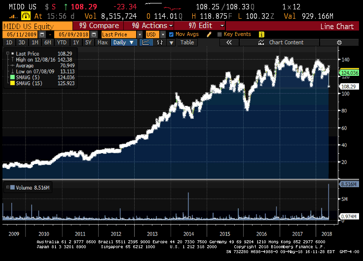
Task: Click the yellow SMAVG (15) color swatch
Action: [12, 83]
